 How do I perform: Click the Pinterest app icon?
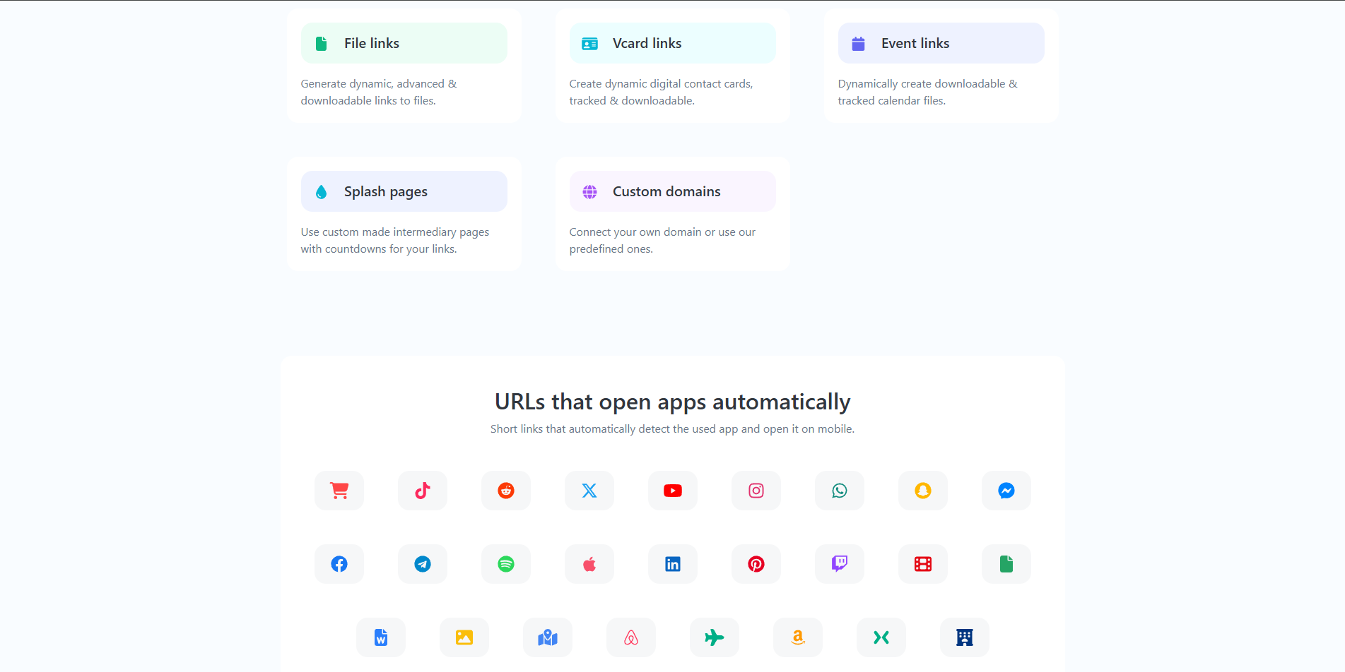point(756,564)
